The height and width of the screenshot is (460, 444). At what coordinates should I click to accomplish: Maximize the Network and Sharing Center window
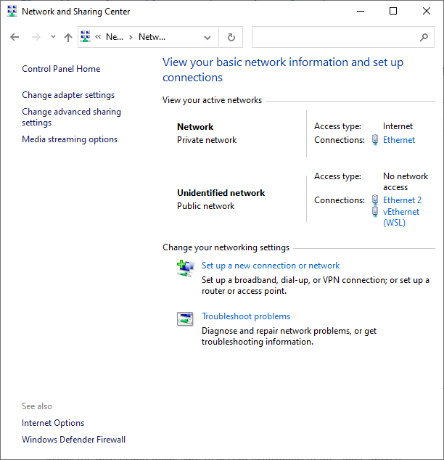click(x=393, y=11)
